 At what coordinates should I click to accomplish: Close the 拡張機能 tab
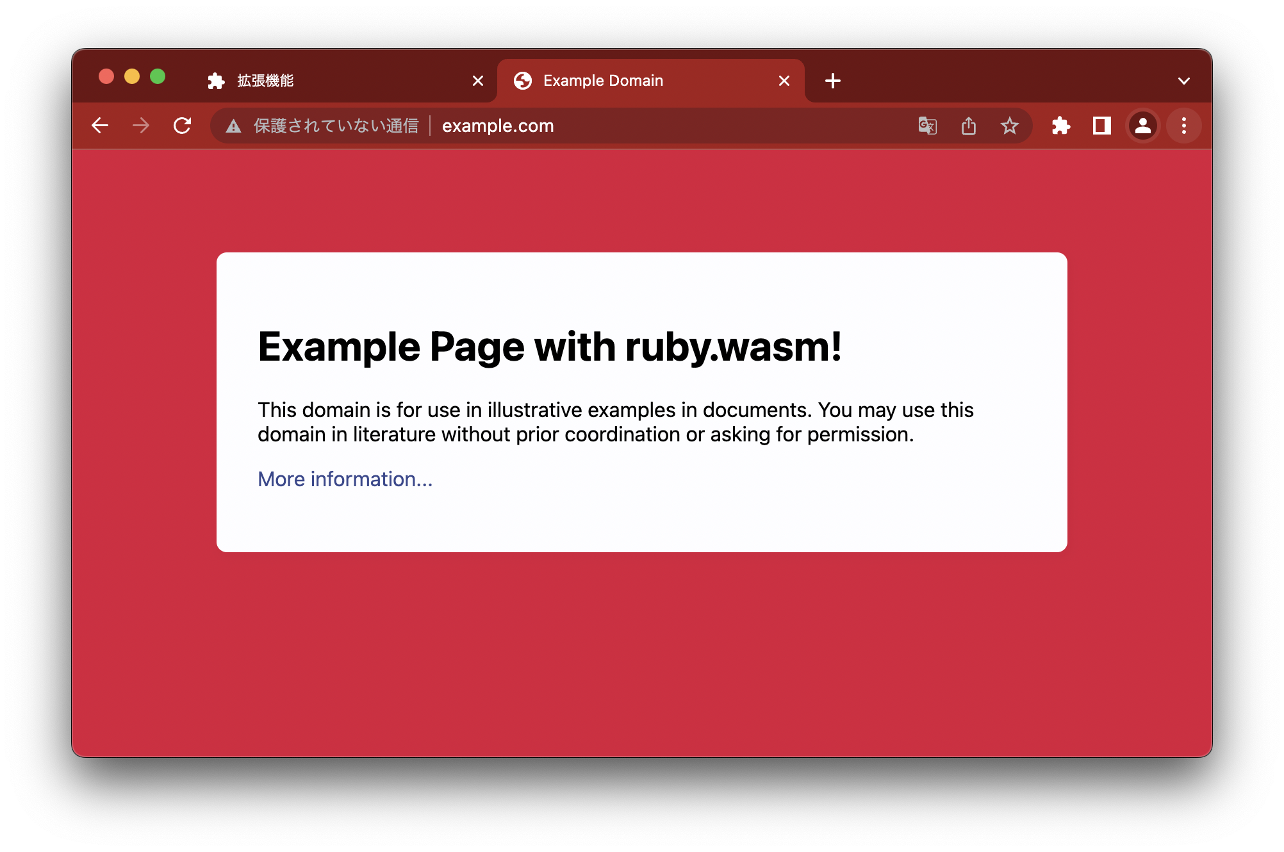478,81
